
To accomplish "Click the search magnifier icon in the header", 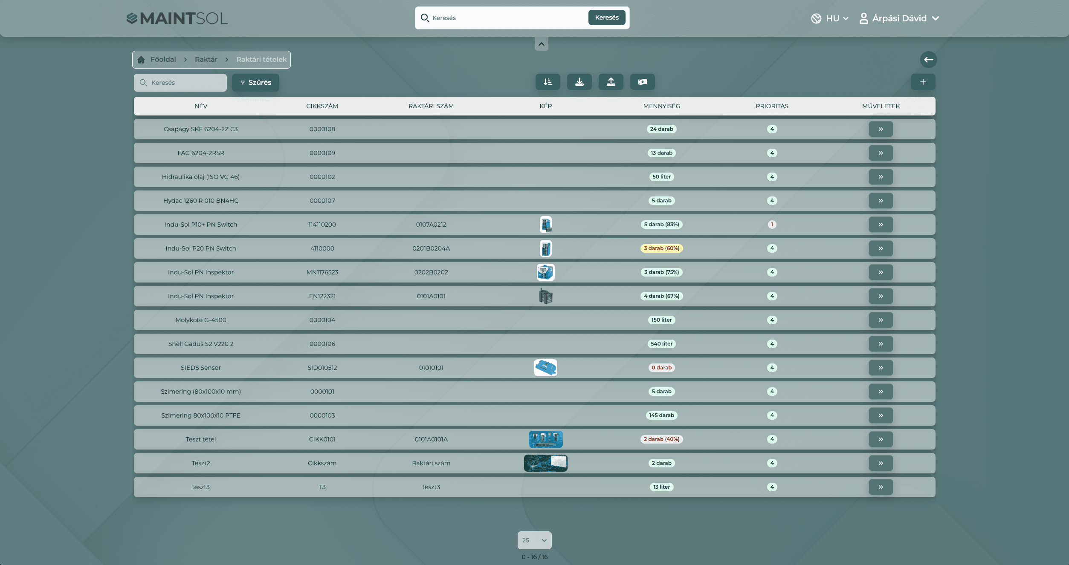I will (425, 18).
